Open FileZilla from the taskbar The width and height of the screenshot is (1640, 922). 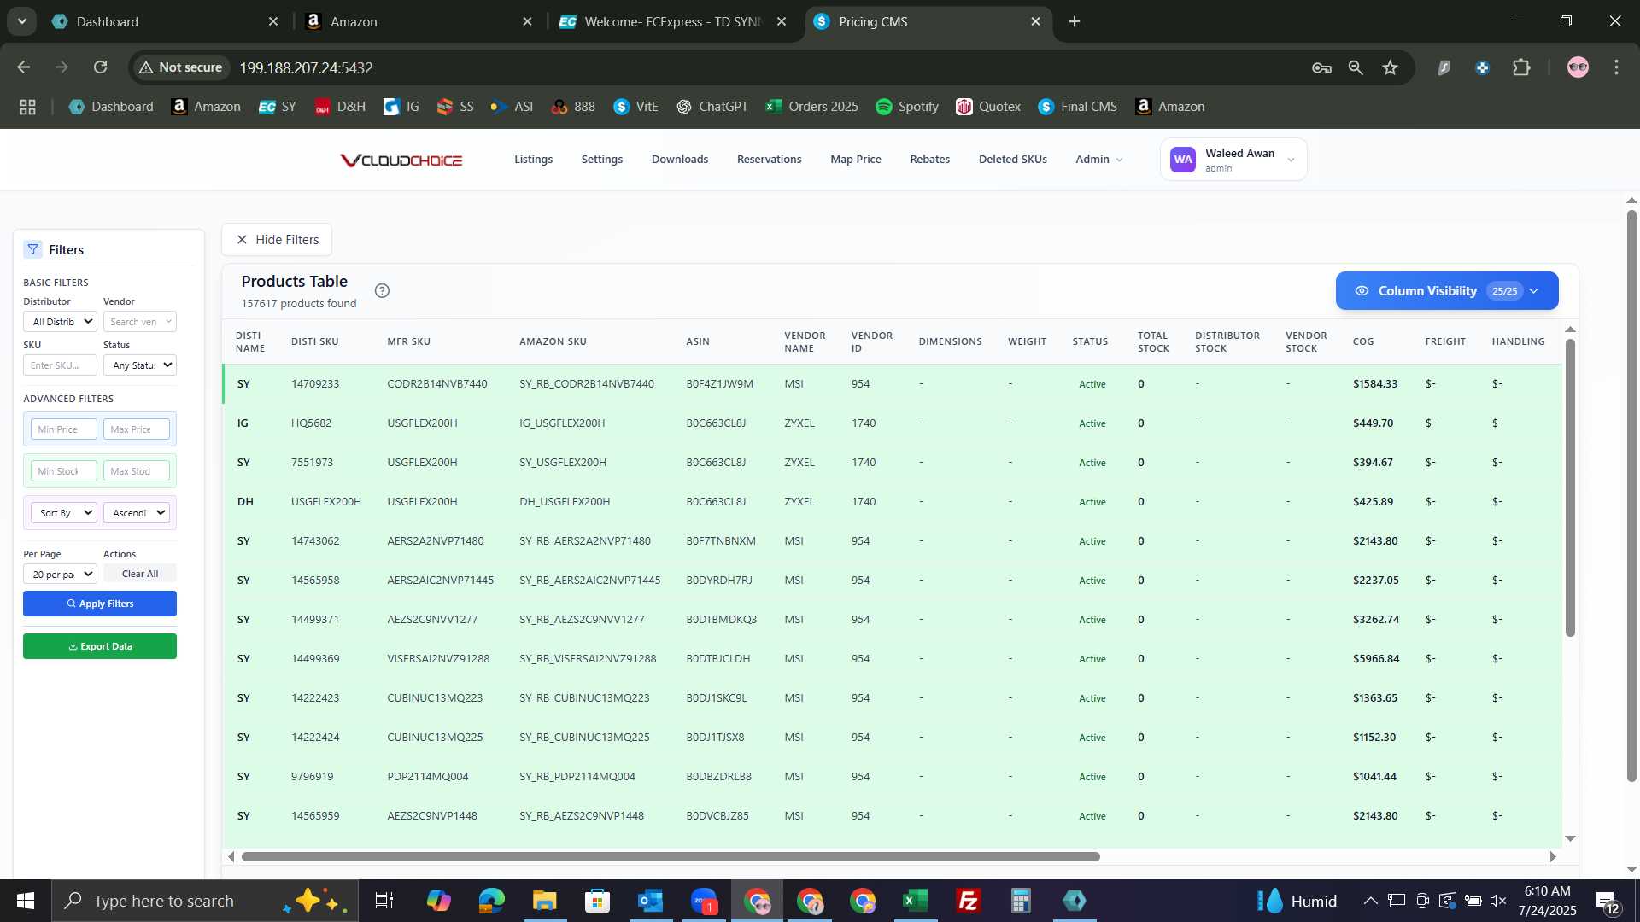click(x=969, y=901)
